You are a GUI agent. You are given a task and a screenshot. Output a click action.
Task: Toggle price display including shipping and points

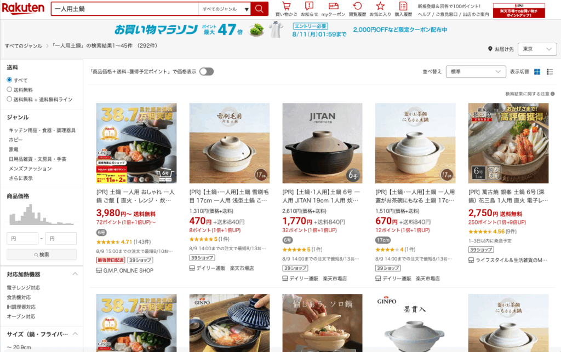click(207, 72)
